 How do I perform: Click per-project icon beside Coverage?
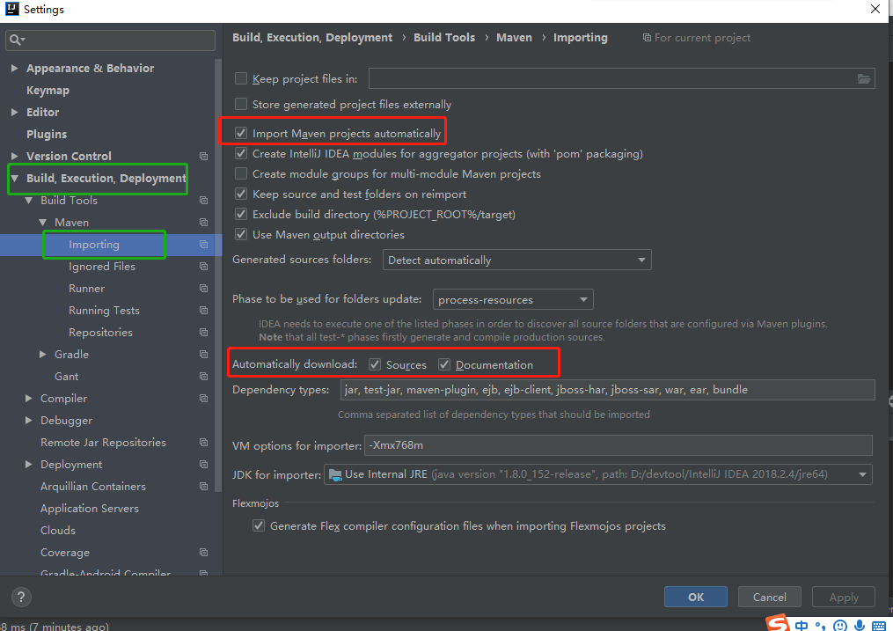pyautogui.click(x=203, y=553)
